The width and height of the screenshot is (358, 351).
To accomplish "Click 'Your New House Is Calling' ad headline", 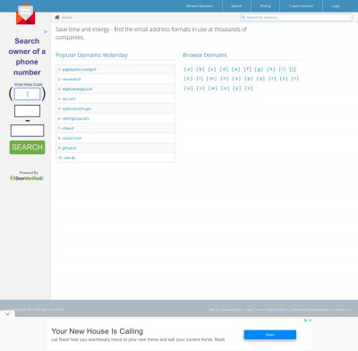I will pyautogui.click(x=98, y=331).
